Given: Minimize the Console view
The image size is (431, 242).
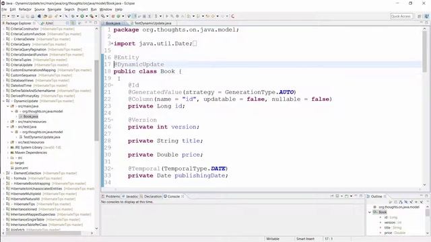Looking at the screenshot, I should click(356, 196).
